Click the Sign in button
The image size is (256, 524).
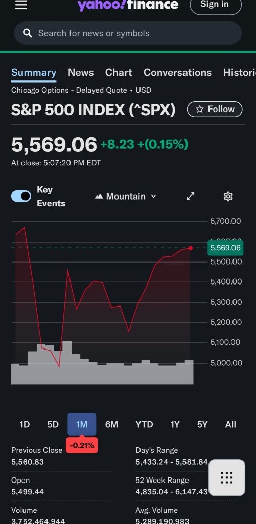click(x=216, y=5)
